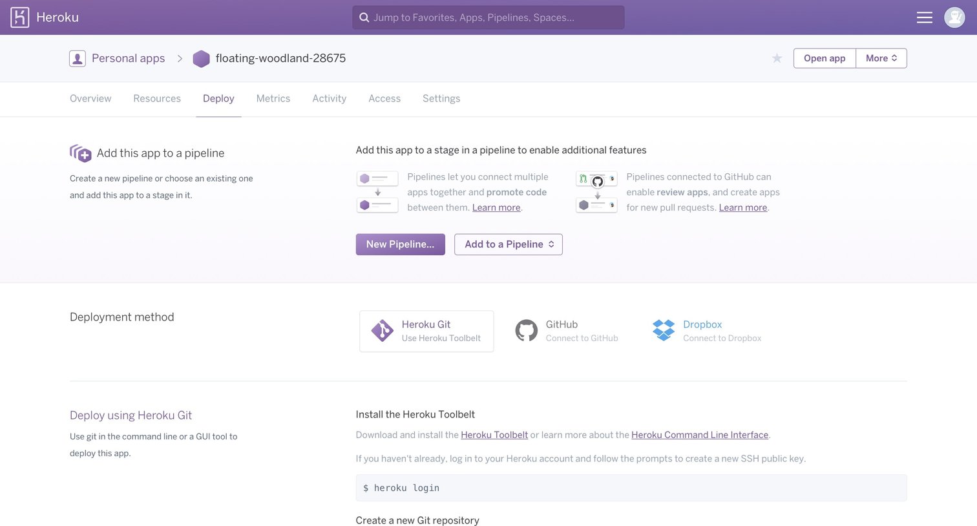Click the promote code pipeline diagram
The width and height of the screenshot is (977, 526).
pos(377,192)
